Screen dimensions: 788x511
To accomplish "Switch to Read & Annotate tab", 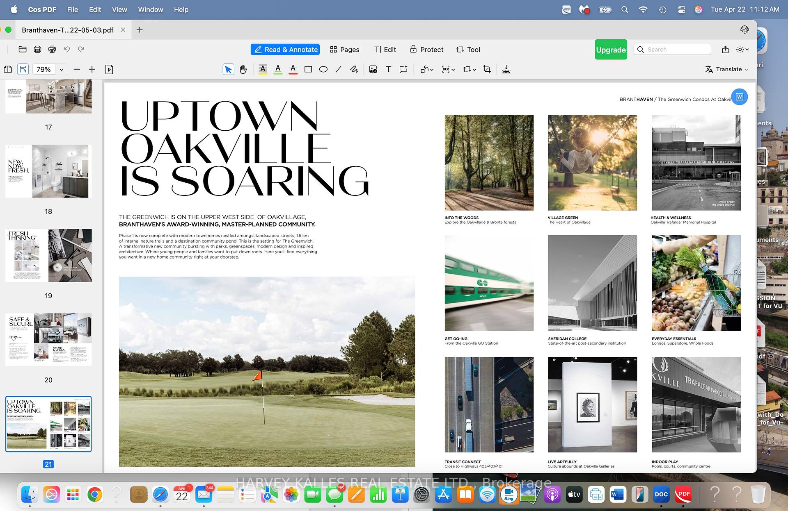I will [x=285, y=50].
